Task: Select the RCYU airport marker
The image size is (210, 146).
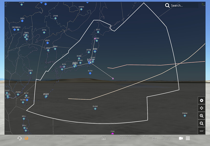Action: [27, 100]
